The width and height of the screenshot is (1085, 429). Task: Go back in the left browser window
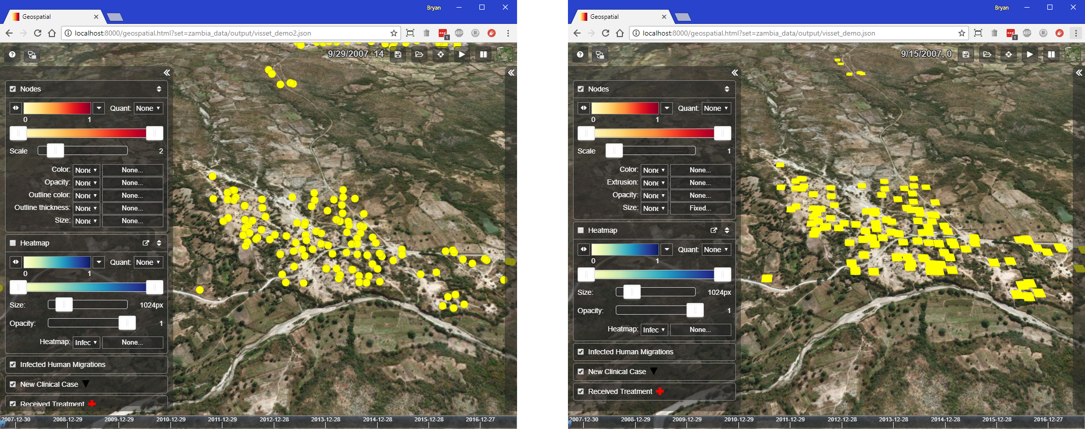click(x=9, y=33)
